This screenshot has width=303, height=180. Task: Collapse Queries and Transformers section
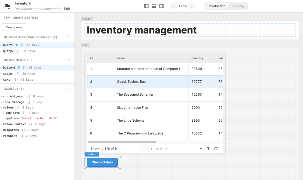69,37
